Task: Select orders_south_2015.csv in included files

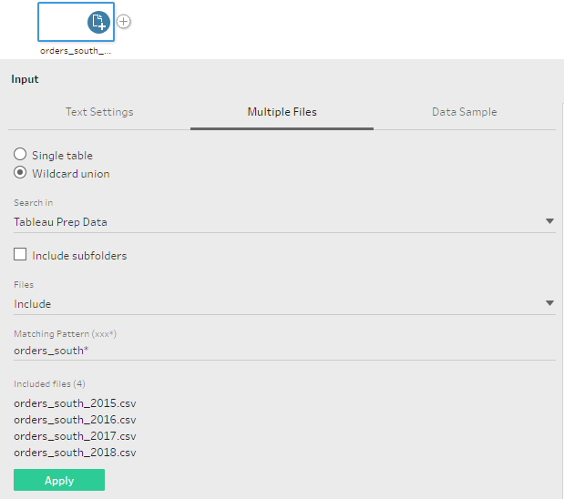Action: (75, 403)
